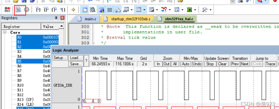Click the Register column header
The width and height of the screenshot is (279, 109).
(21, 26)
